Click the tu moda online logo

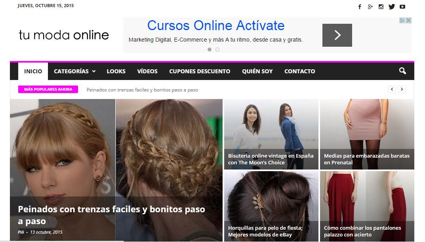pos(64,35)
